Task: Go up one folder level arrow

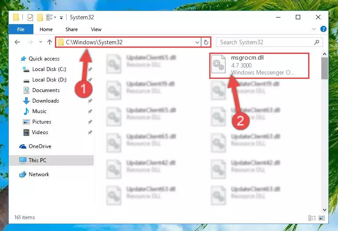Action: (50, 42)
